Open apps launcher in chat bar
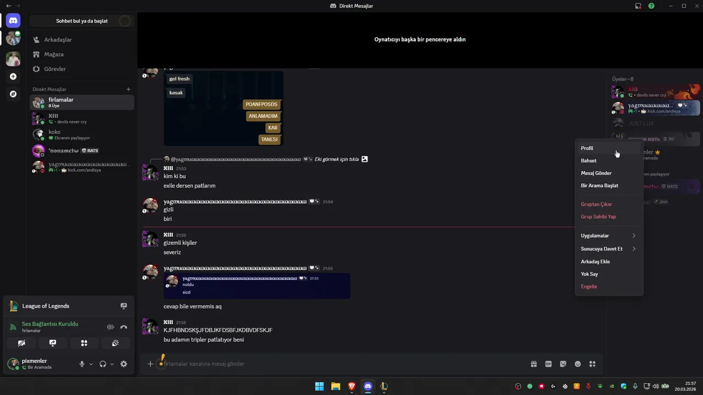This screenshot has width=703, height=395. pos(592,364)
